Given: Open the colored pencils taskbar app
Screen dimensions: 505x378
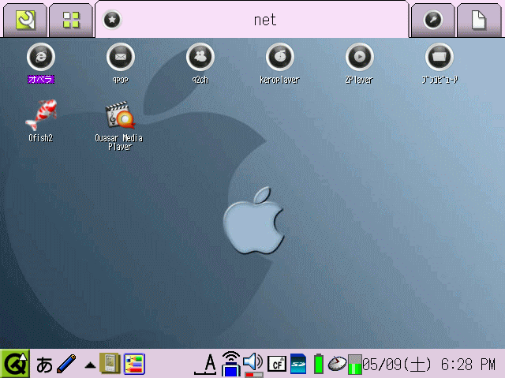Looking at the screenshot, I should click(134, 364).
